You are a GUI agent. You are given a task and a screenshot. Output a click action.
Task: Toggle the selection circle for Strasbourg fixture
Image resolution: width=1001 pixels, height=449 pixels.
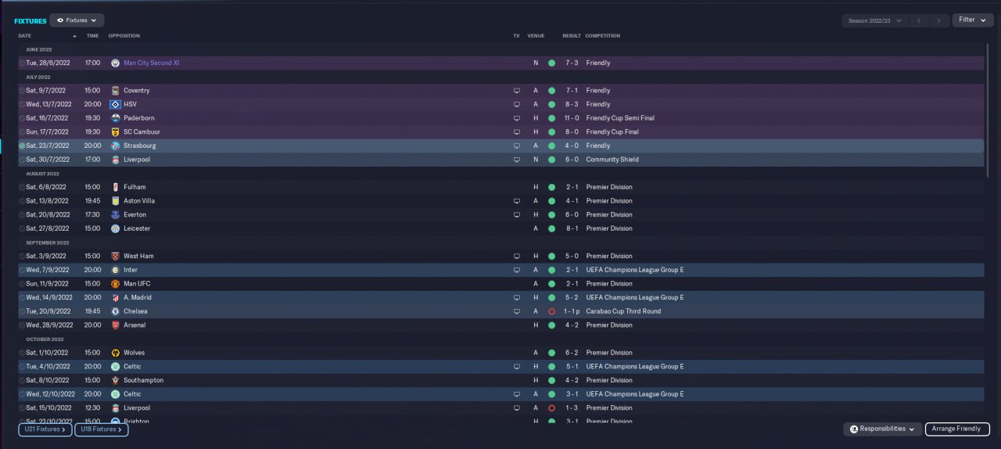click(x=22, y=145)
